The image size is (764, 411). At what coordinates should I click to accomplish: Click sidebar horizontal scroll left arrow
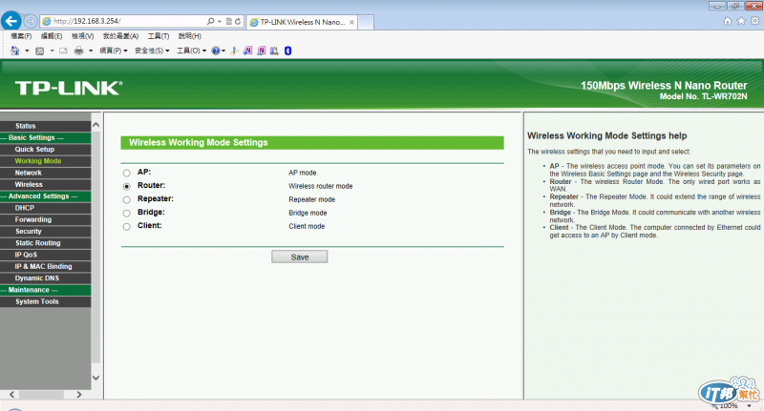point(11,395)
